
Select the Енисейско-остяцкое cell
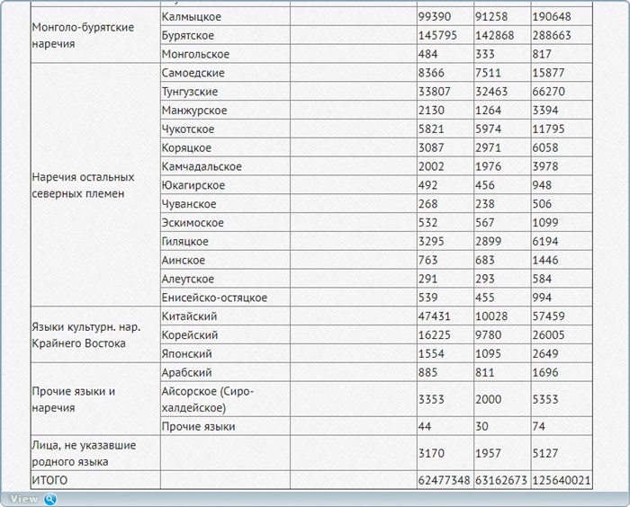click(225, 298)
